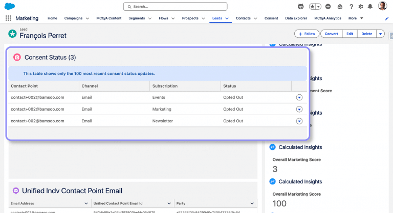Click the Follow button
Screen dimensions: 393x213
(307, 34)
